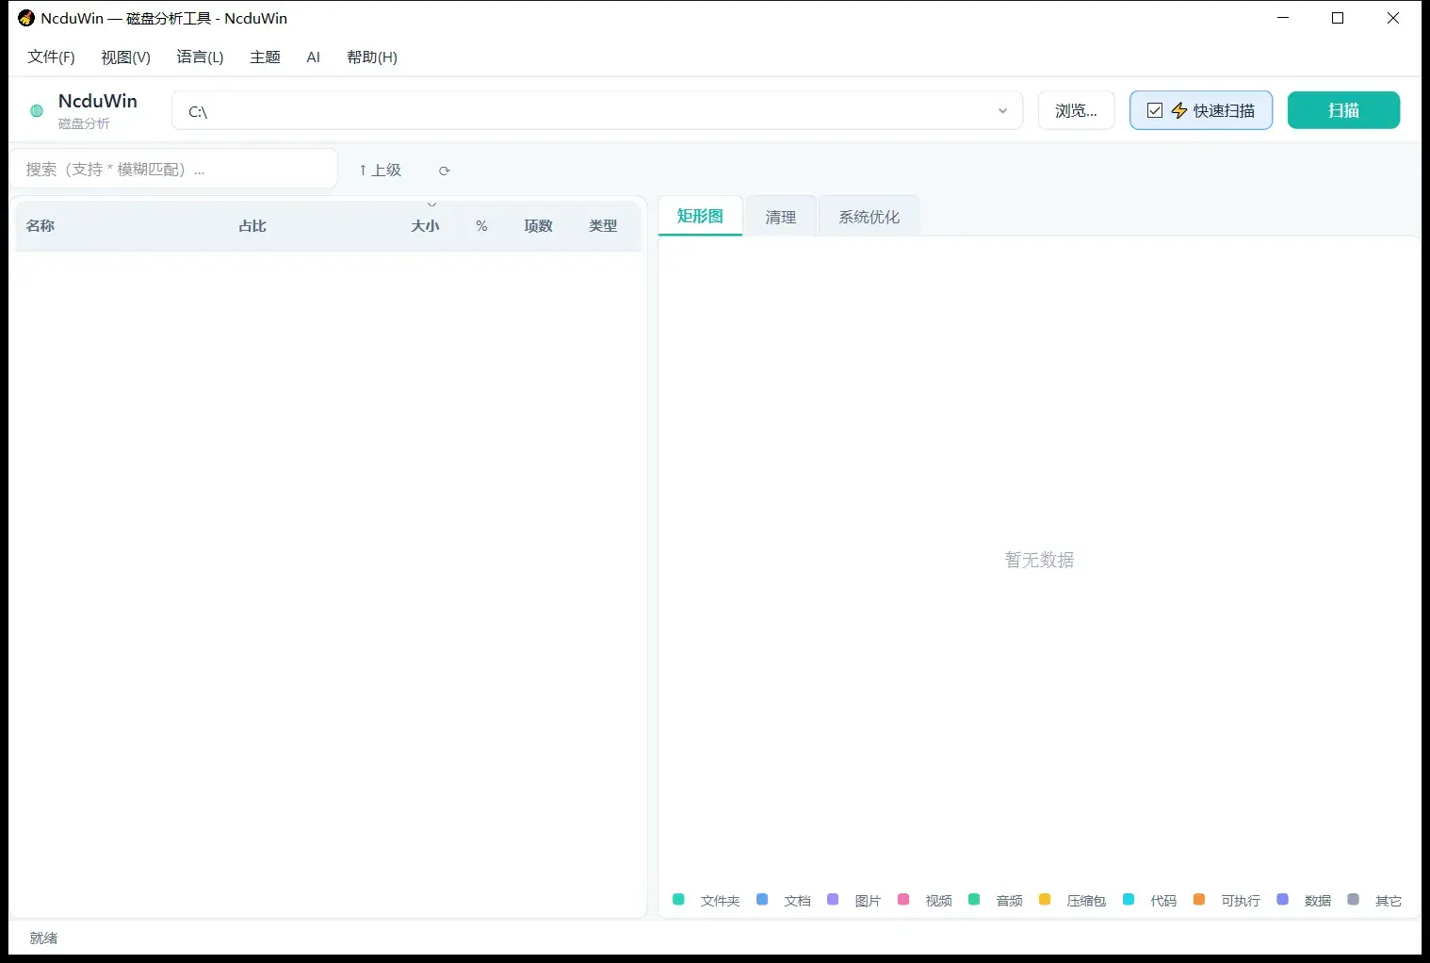Screen dimensions: 1430x963
Task: Click the 文件夹 legend color swatch
Action: (x=678, y=900)
